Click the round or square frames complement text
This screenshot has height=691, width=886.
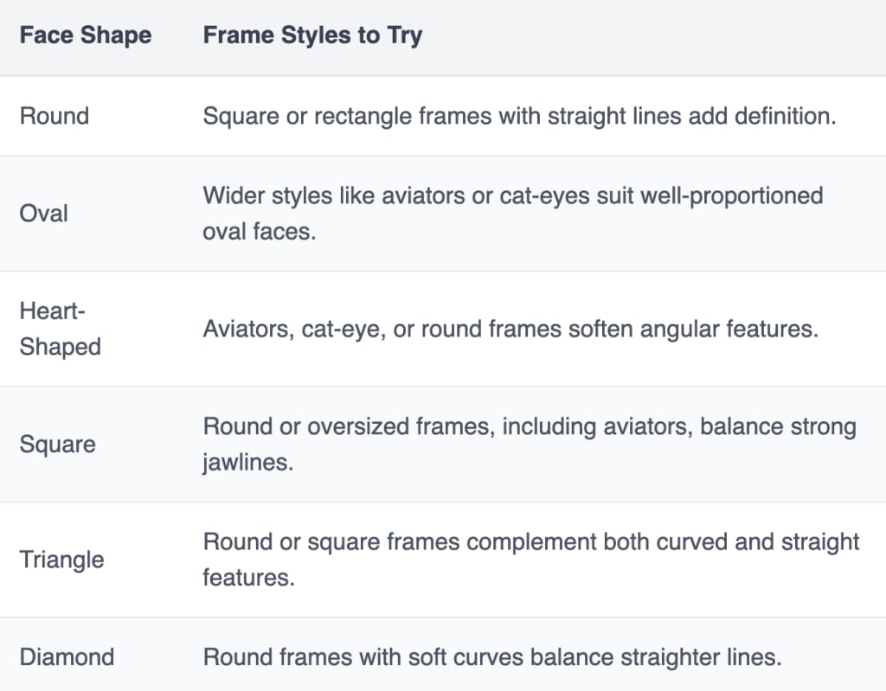click(530, 560)
